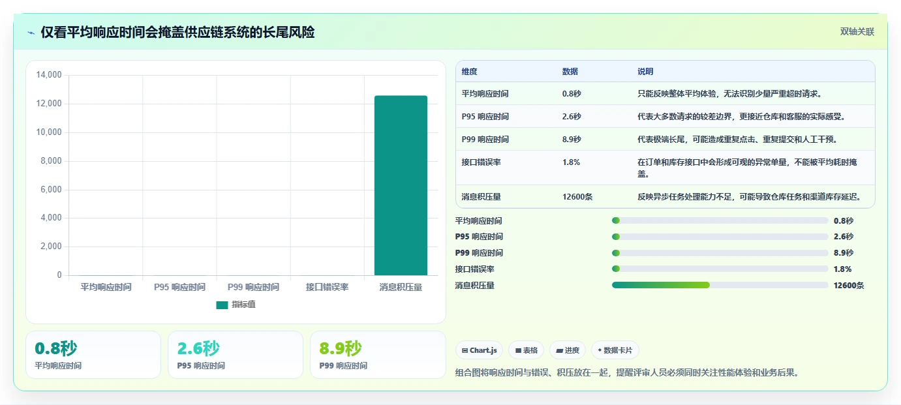Click the 消息积压量 progress bar
The height and width of the screenshot is (405, 901).
click(x=720, y=285)
